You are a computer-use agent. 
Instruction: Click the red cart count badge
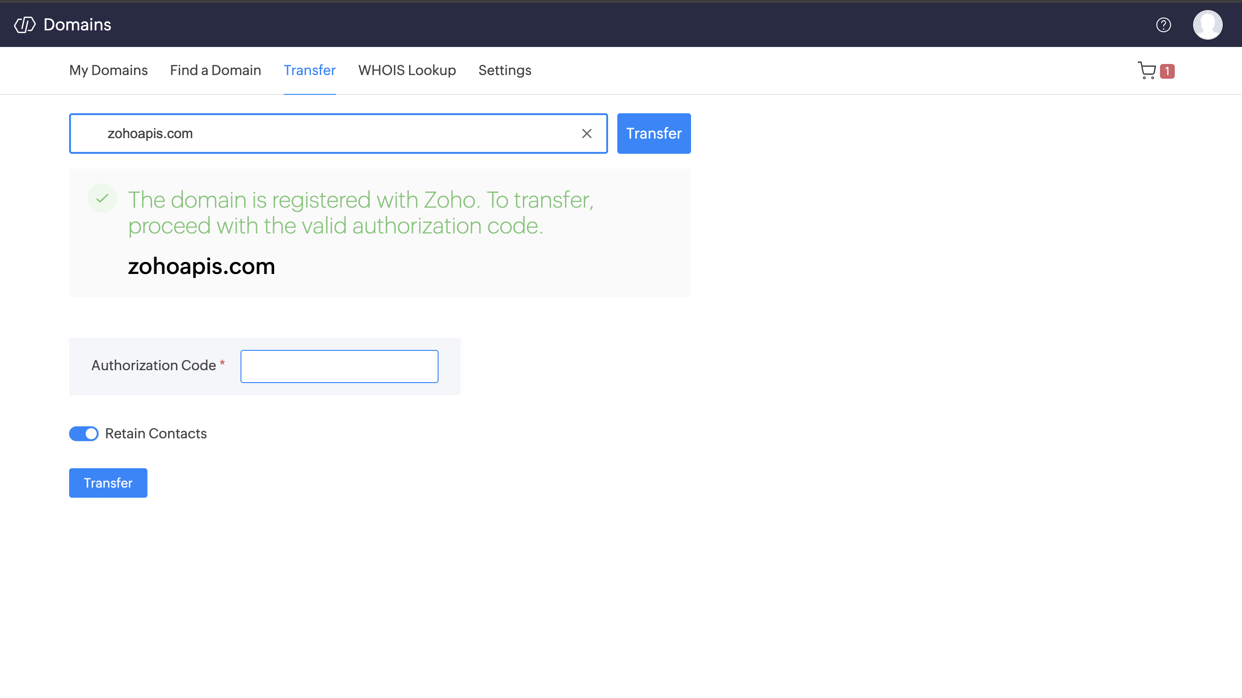pos(1167,71)
